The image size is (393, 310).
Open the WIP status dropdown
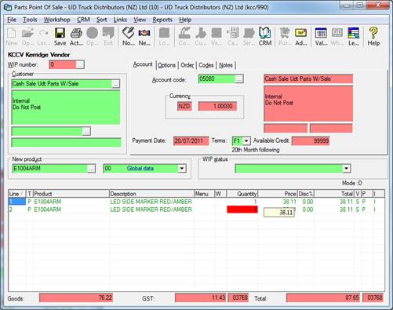click(x=346, y=169)
